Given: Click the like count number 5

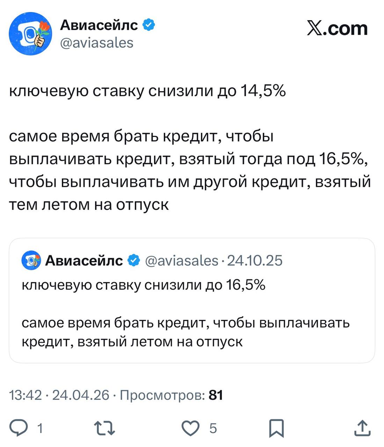Looking at the screenshot, I should (x=213, y=428).
